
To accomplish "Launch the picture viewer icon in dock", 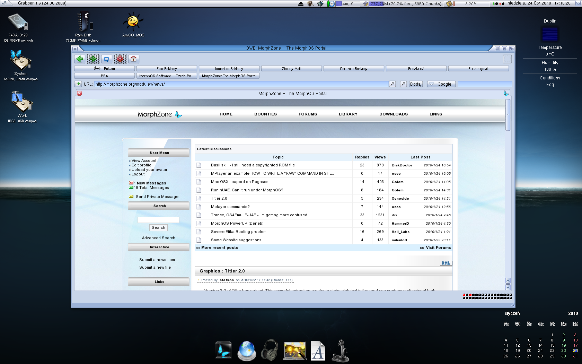I will (295, 351).
